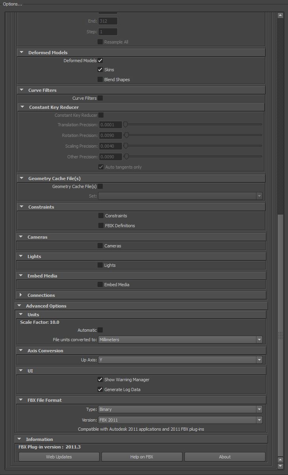Toggle the Show Warning Manager checkbox
This screenshot has width=288, height=475.
pyautogui.click(x=100, y=379)
